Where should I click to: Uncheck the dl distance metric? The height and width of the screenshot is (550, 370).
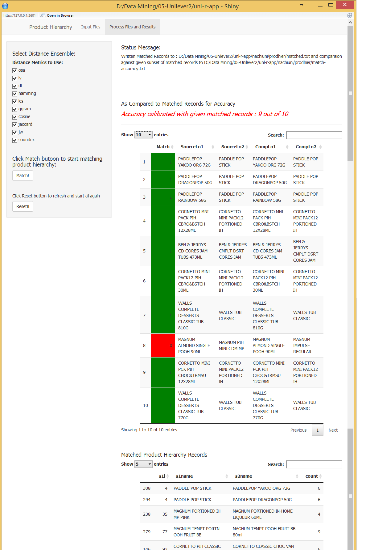click(x=15, y=86)
